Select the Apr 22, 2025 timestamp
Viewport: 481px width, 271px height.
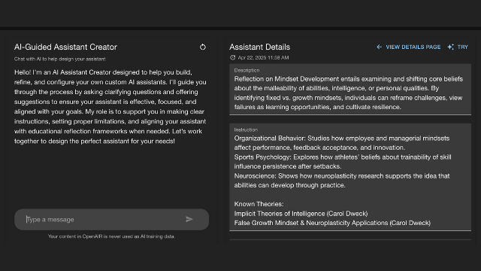click(x=263, y=57)
